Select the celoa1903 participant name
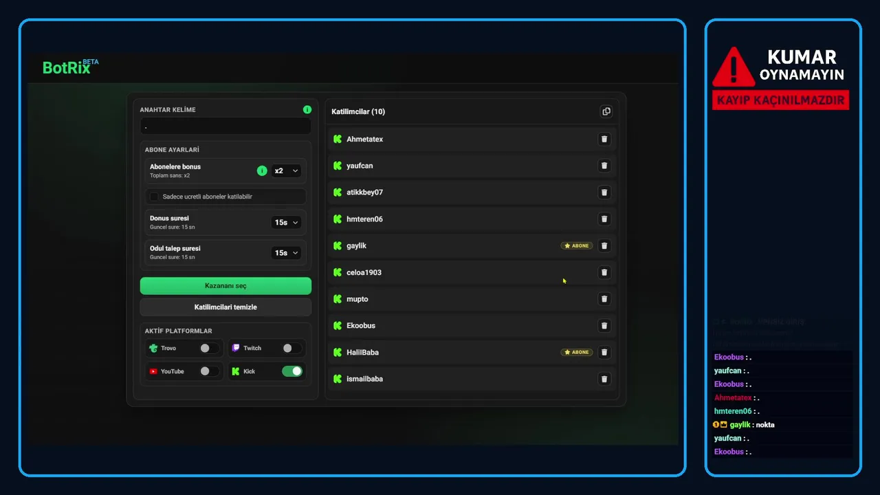This screenshot has height=495, width=880. pos(364,272)
